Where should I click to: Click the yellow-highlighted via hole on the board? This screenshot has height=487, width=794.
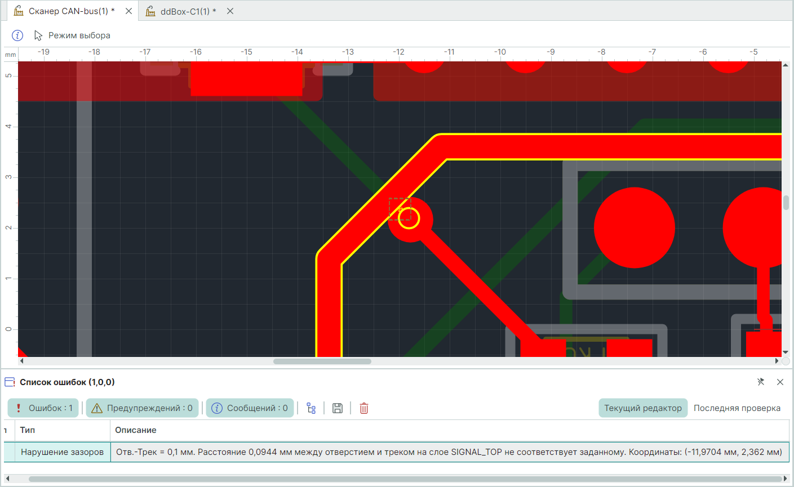(x=409, y=218)
